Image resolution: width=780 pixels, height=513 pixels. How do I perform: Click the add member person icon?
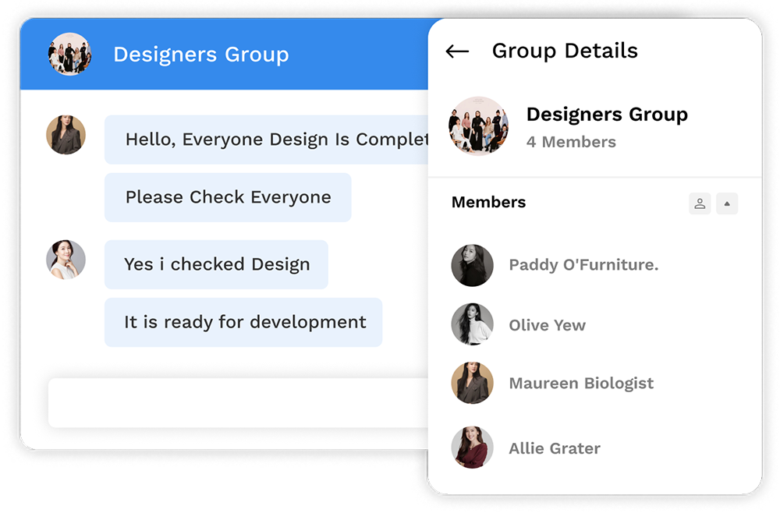(700, 203)
